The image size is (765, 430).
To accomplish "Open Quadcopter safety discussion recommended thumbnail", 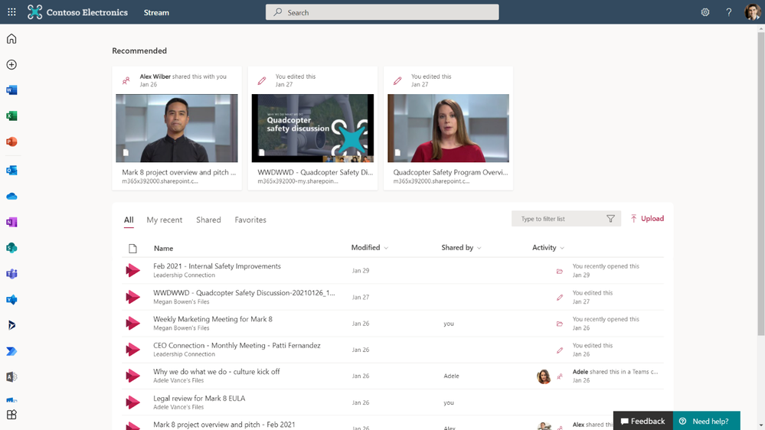I will point(312,129).
